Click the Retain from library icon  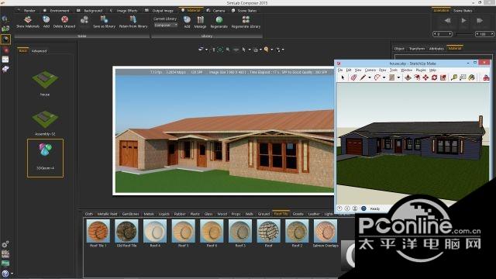(133, 20)
